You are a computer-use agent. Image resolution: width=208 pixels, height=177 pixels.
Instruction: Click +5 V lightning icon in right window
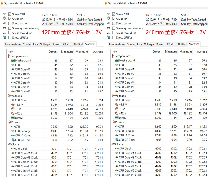(x=116, y=109)
